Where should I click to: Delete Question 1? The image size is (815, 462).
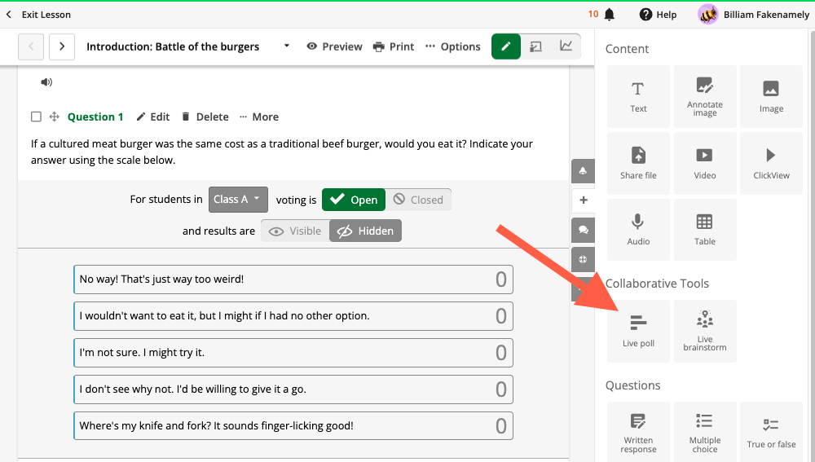pyautogui.click(x=205, y=117)
